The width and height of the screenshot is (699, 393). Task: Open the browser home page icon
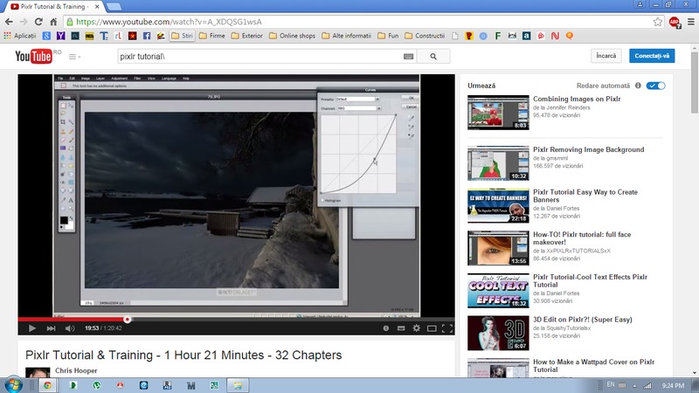pos(53,21)
